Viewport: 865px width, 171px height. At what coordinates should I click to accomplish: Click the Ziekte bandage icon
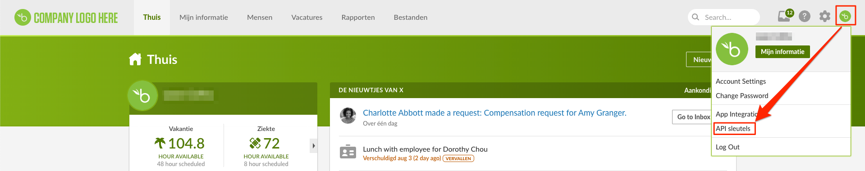point(255,143)
